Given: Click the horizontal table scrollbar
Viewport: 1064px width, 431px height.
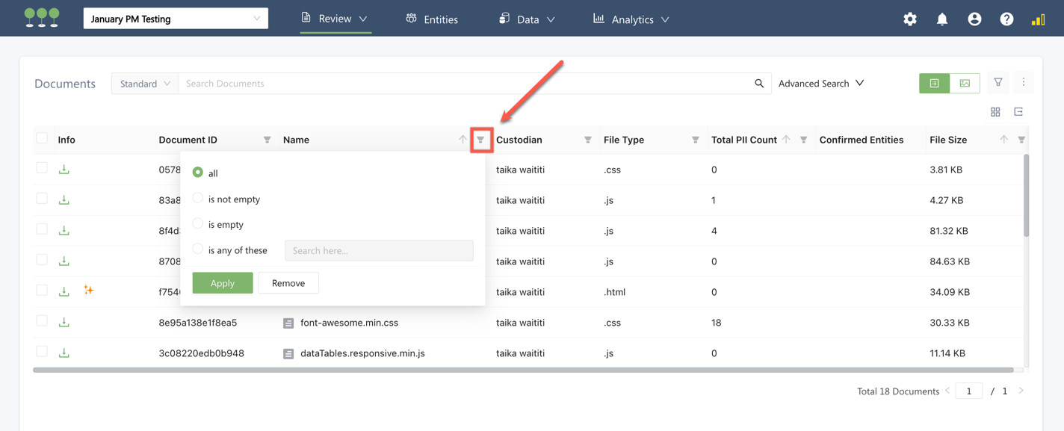Looking at the screenshot, I should point(523,370).
